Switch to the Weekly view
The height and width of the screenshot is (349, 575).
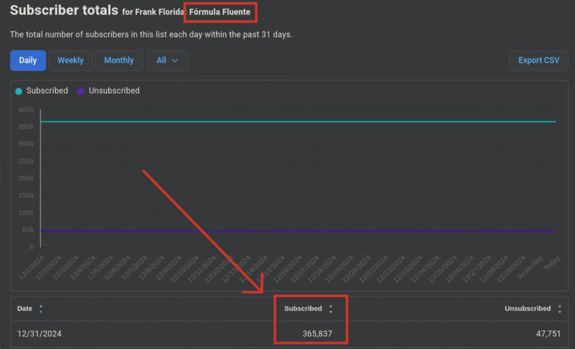[70, 61]
